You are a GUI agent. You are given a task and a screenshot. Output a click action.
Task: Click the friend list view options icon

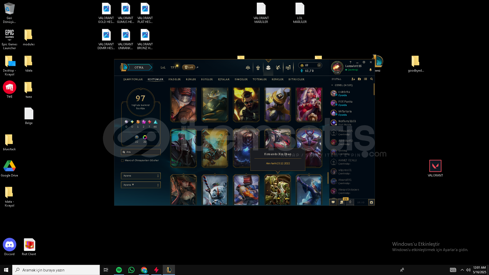(x=365, y=79)
